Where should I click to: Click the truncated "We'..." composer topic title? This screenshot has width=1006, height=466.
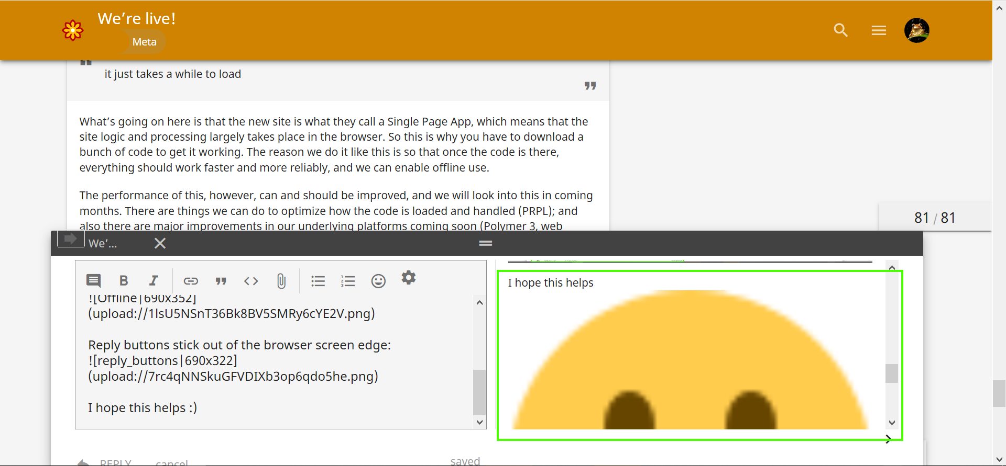pyautogui.click(x=103, y=243)
